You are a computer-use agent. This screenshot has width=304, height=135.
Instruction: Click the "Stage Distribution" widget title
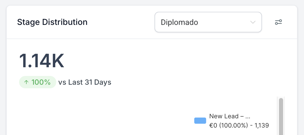click(x=52, y=22)
